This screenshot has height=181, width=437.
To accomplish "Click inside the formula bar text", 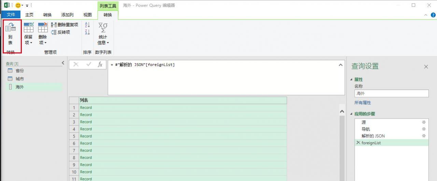I will coord(143,64).
